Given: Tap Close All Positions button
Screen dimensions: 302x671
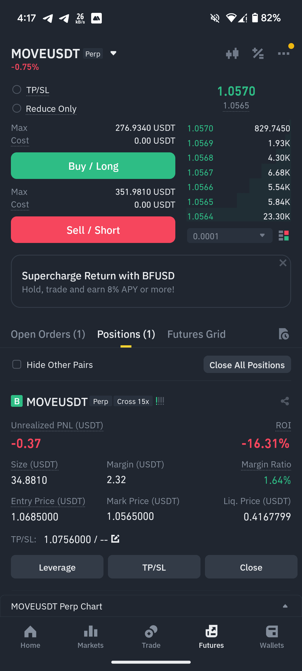Looking at the screenshot, I should coord(247,365).
